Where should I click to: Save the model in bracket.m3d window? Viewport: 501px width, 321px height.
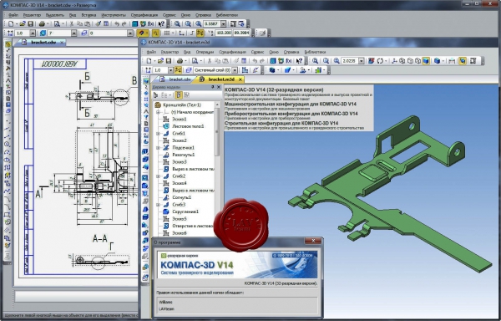[169, 61]
